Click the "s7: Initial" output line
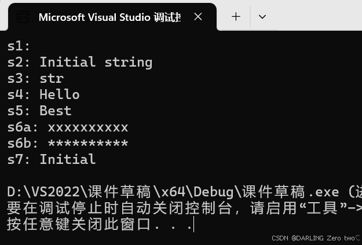 [52, 159]
